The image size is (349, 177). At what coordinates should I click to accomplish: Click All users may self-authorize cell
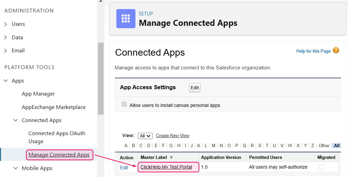278,167
